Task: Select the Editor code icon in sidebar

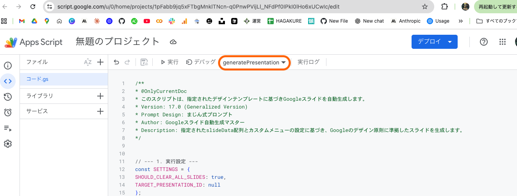Action: pyautogui.click(x=8, y=81)
